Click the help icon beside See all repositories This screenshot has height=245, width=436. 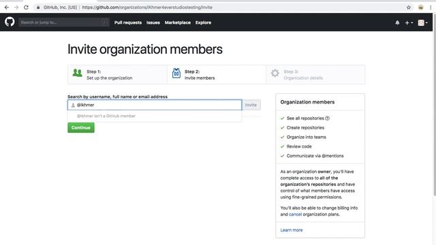tap(327, 118)
